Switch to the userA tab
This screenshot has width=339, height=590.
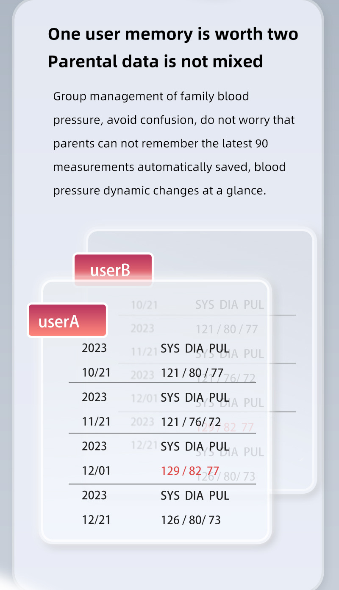pos(67,321)
